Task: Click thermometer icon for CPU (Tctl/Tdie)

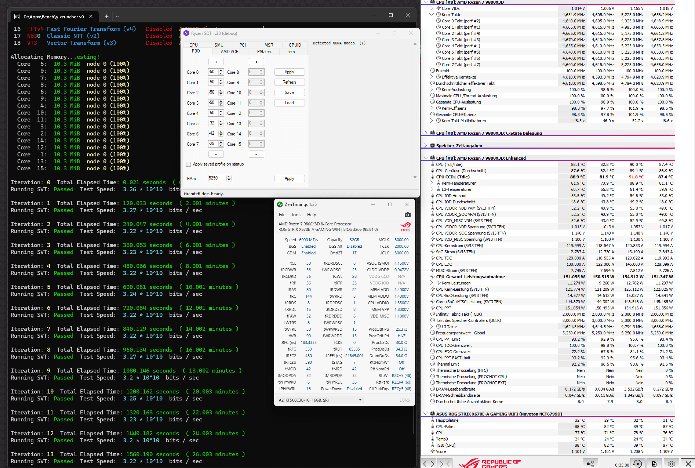Action: (x=433, y=164)
